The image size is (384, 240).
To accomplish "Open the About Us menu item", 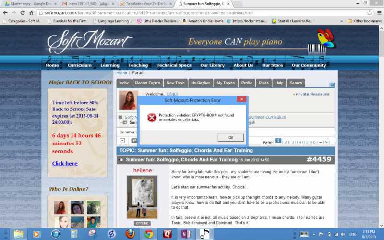I will [x=243, y=65].
